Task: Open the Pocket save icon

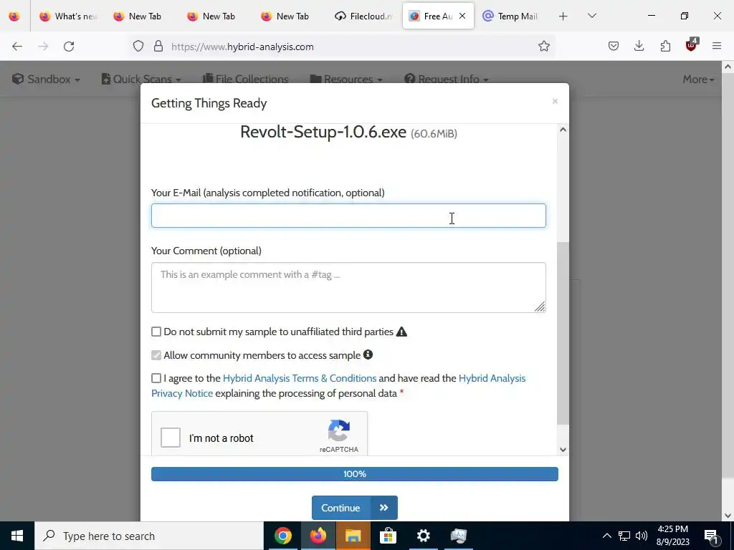Action: click(x=614, y=46)
